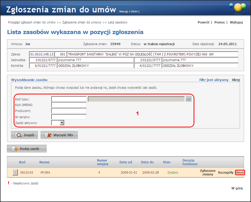Log out with the Wyloguj link
The image size is (251, 202).
(236, 22)
